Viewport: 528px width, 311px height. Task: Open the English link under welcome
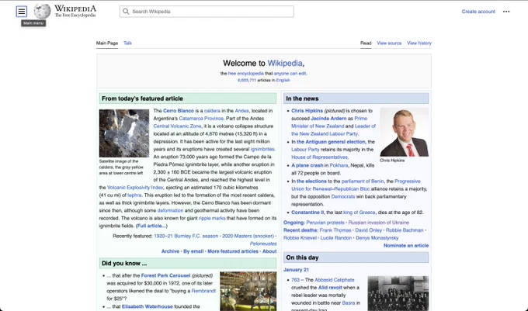[283, 80]
